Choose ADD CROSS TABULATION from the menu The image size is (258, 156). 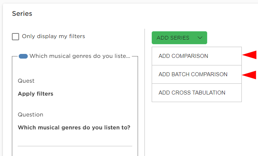click(197, 93)
